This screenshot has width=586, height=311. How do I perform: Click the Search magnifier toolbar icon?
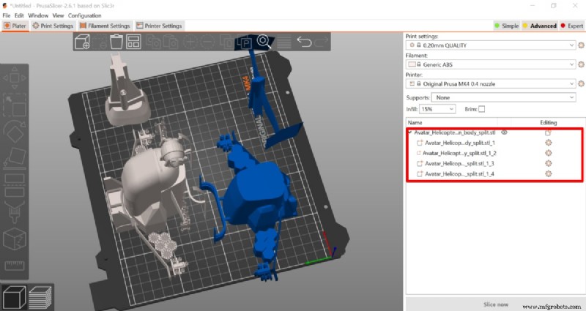pos(264,41)
